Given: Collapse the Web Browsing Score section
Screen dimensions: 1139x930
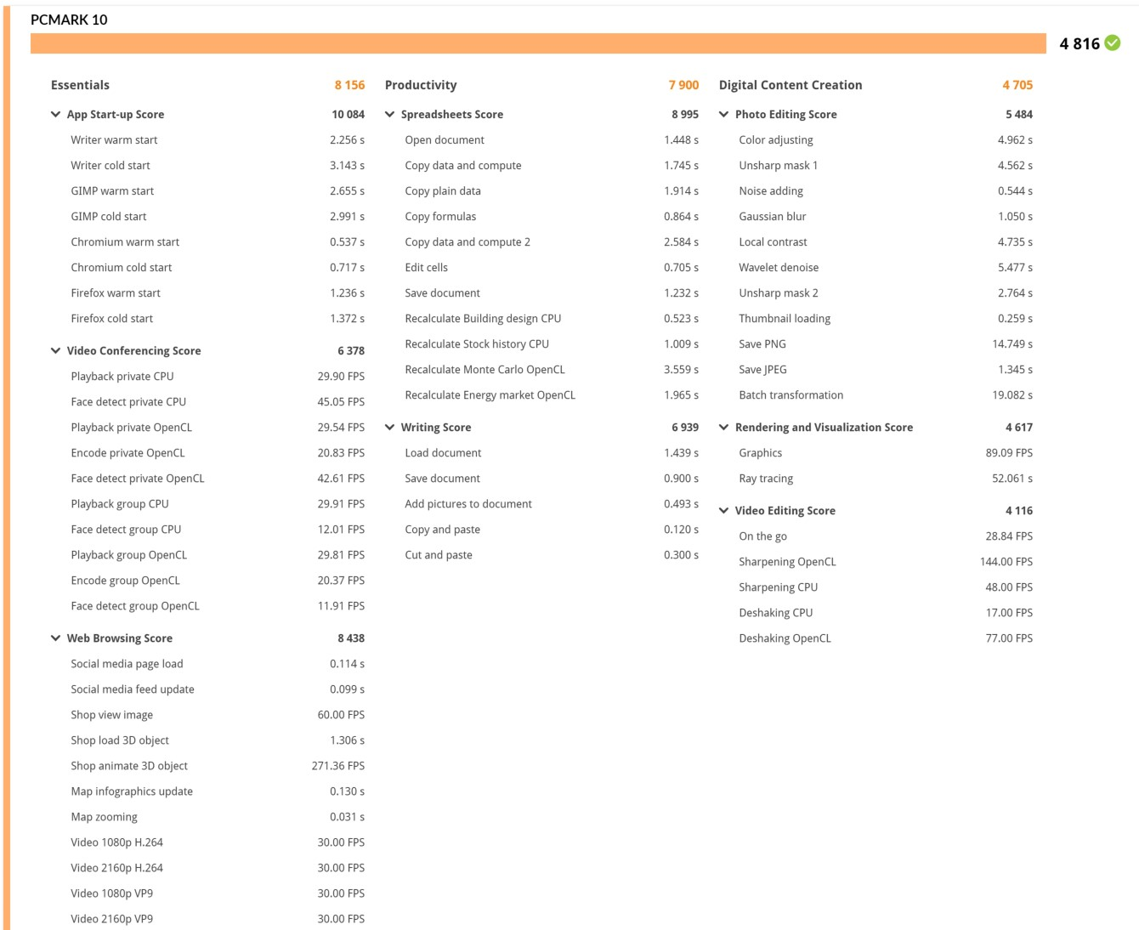Looking at the screenshot, I should click(x=55, y=638).
